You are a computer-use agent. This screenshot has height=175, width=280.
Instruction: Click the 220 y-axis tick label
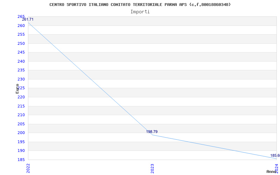coord(21,97)
